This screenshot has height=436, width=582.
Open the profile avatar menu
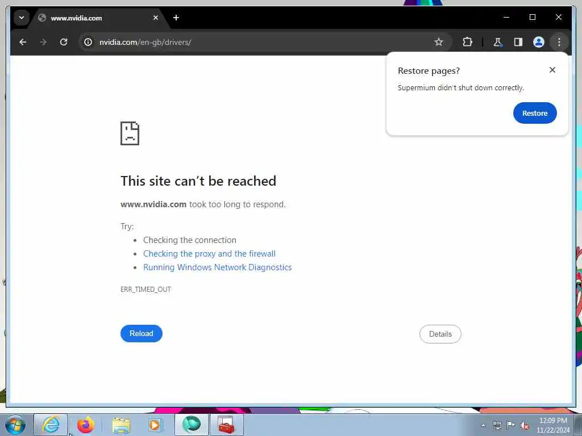coord(539,42)
